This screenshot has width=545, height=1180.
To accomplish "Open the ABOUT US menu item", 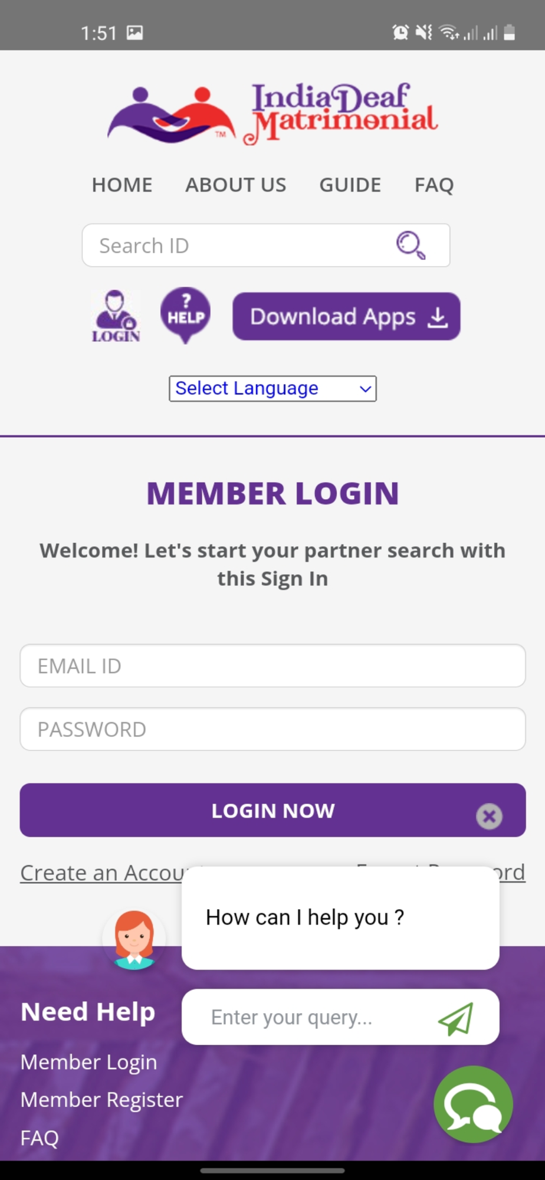I will click(x=236, y=185).
